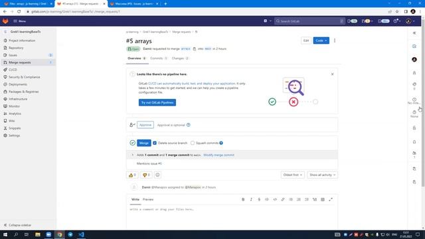Viewport: 425px width, 239px height.
Task: Open the Menu hamburger button
Action: point(19,21)
